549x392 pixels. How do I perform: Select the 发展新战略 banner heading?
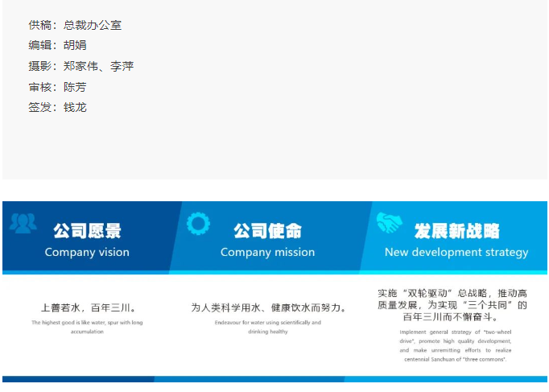click(456, 231)
